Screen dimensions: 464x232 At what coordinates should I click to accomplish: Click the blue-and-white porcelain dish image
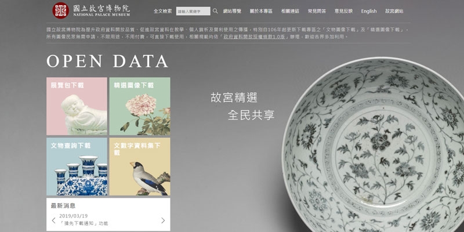click(x=374, y=145)
